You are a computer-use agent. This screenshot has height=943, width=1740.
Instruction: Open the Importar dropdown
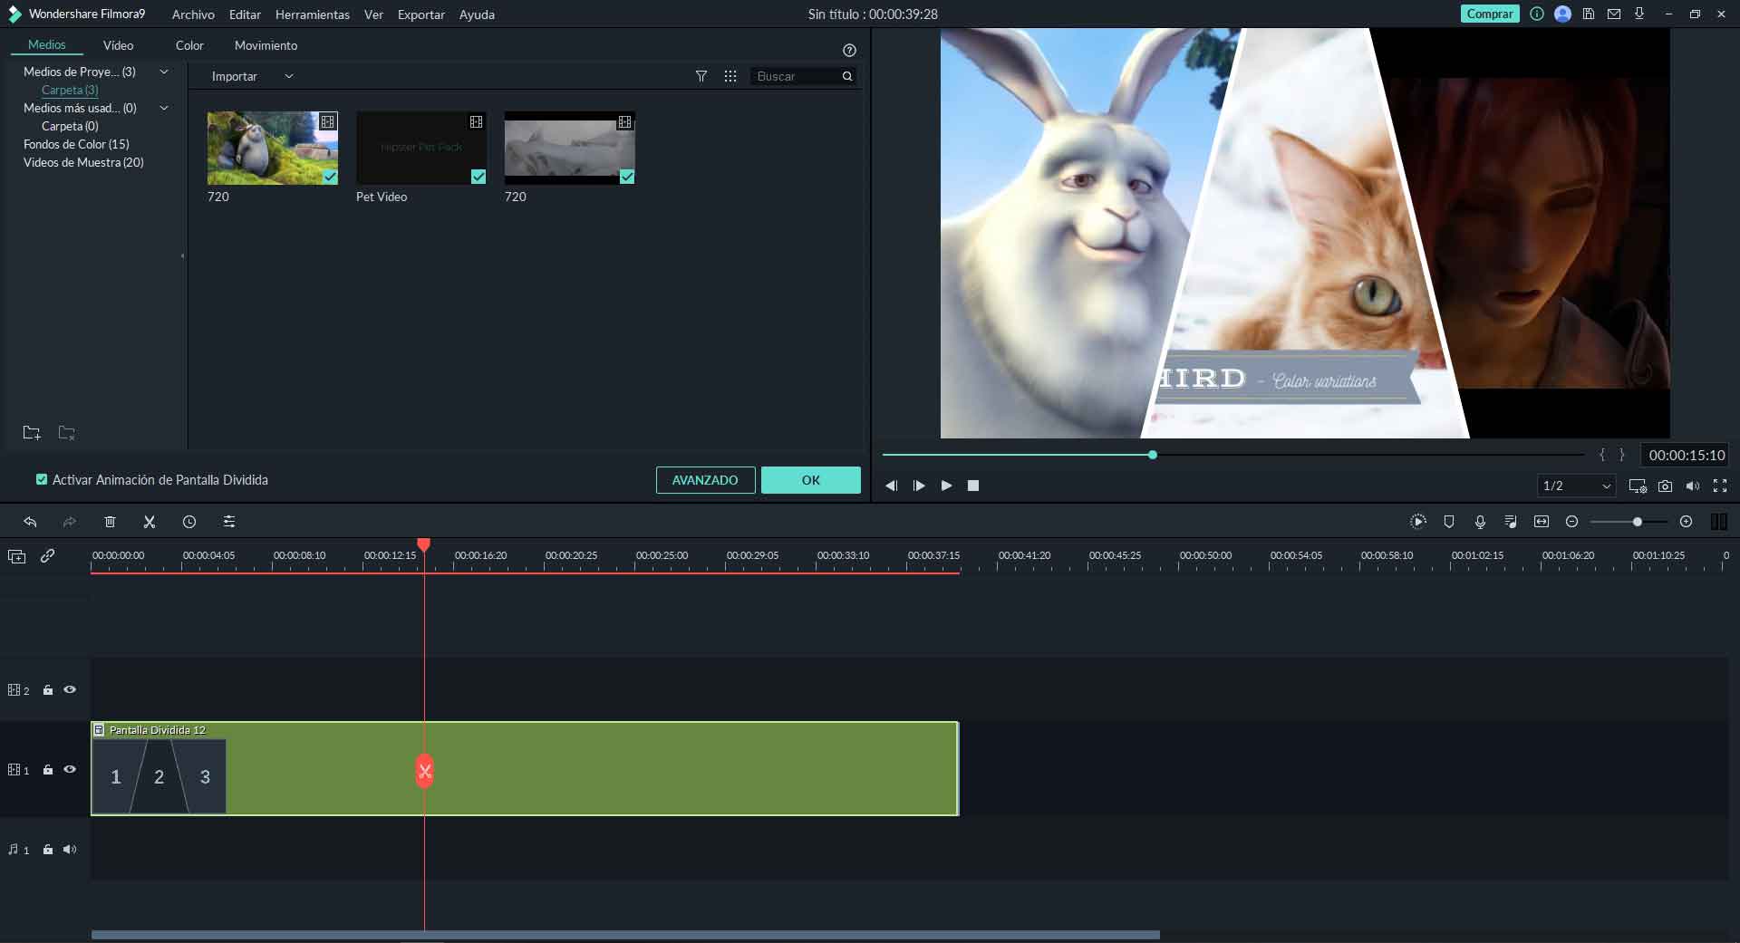252,76
